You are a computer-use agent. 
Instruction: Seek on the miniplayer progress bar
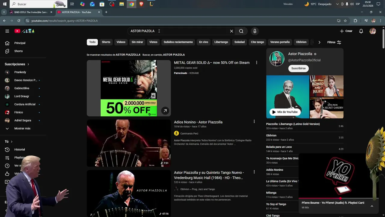[338, 198]
